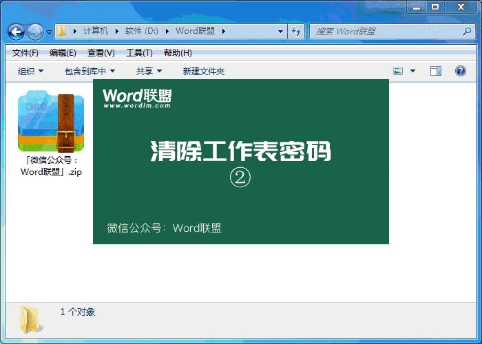The height and width of the screenshot is (344, 482).
Task: Expand arrow before 计算机 breadcrumb
Action: click(x=74, y=32)
